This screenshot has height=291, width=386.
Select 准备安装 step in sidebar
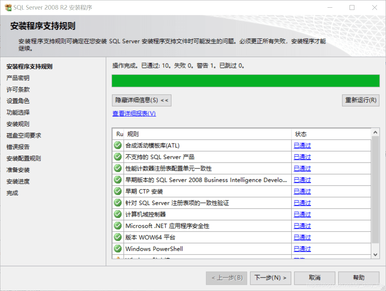(18, 170)
